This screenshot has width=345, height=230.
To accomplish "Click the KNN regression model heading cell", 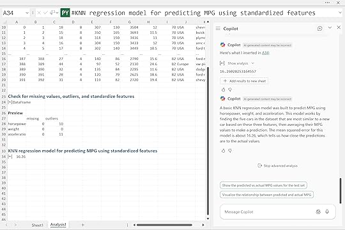I will click(82, 151).
